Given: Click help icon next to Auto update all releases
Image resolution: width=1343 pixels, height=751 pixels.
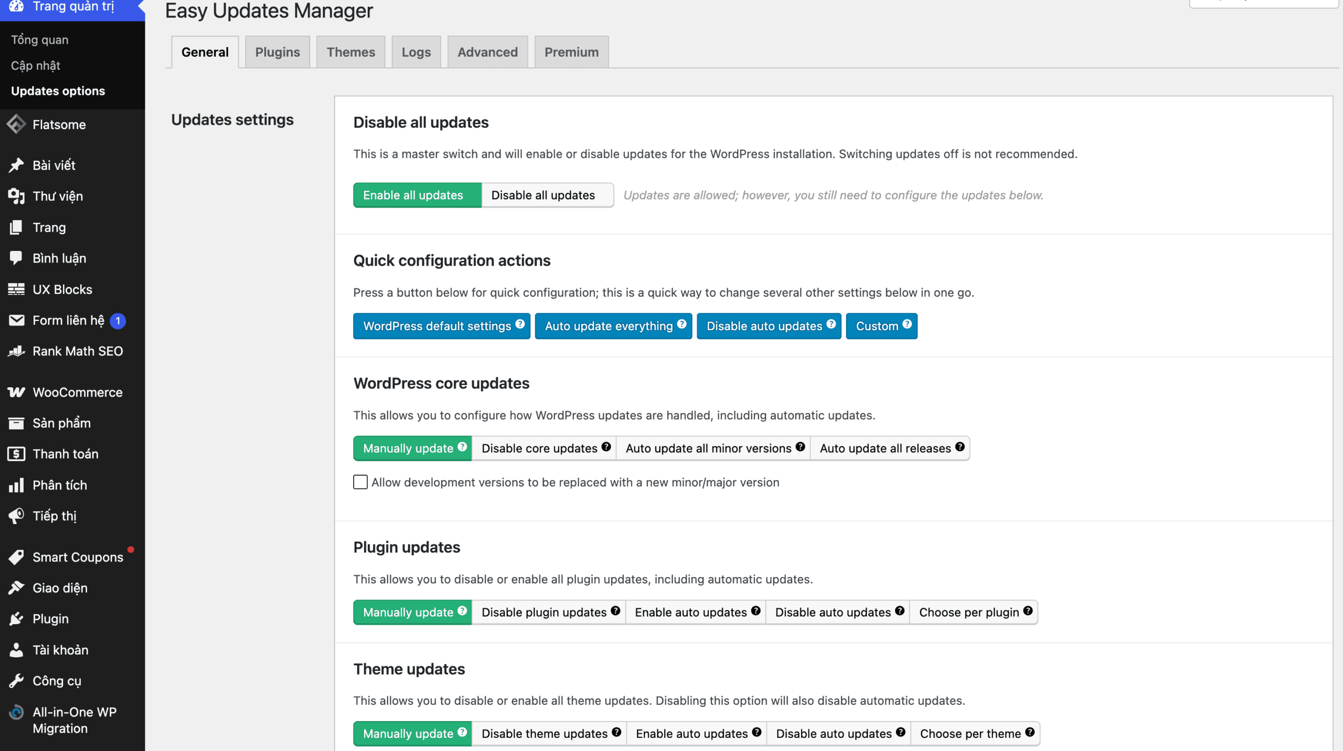Looking at the screenshot, I should [960, 447].
